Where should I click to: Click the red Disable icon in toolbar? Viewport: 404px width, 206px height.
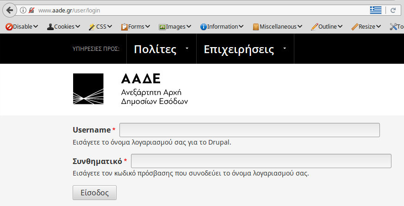(9, 27)
